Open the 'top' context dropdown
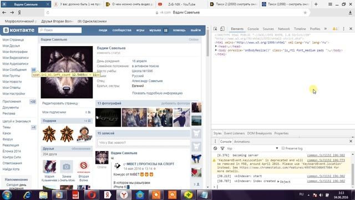Screen dimensions: 355x200 (x=252, y=148)
